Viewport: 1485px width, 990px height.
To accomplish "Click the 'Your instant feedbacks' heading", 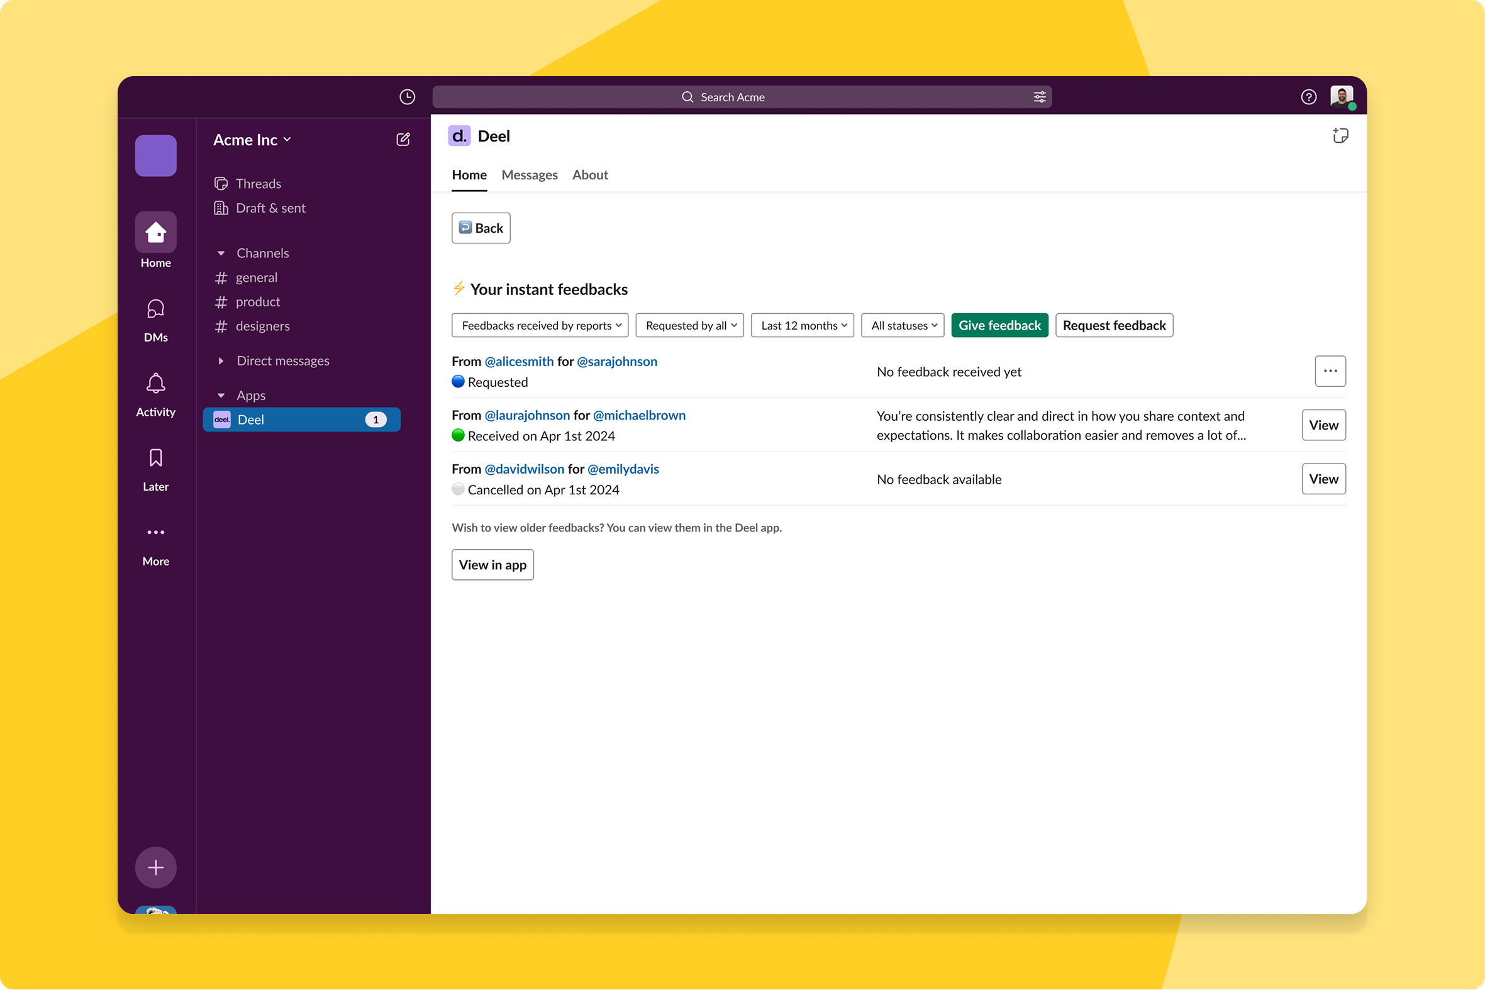I will tap(548, 289).
